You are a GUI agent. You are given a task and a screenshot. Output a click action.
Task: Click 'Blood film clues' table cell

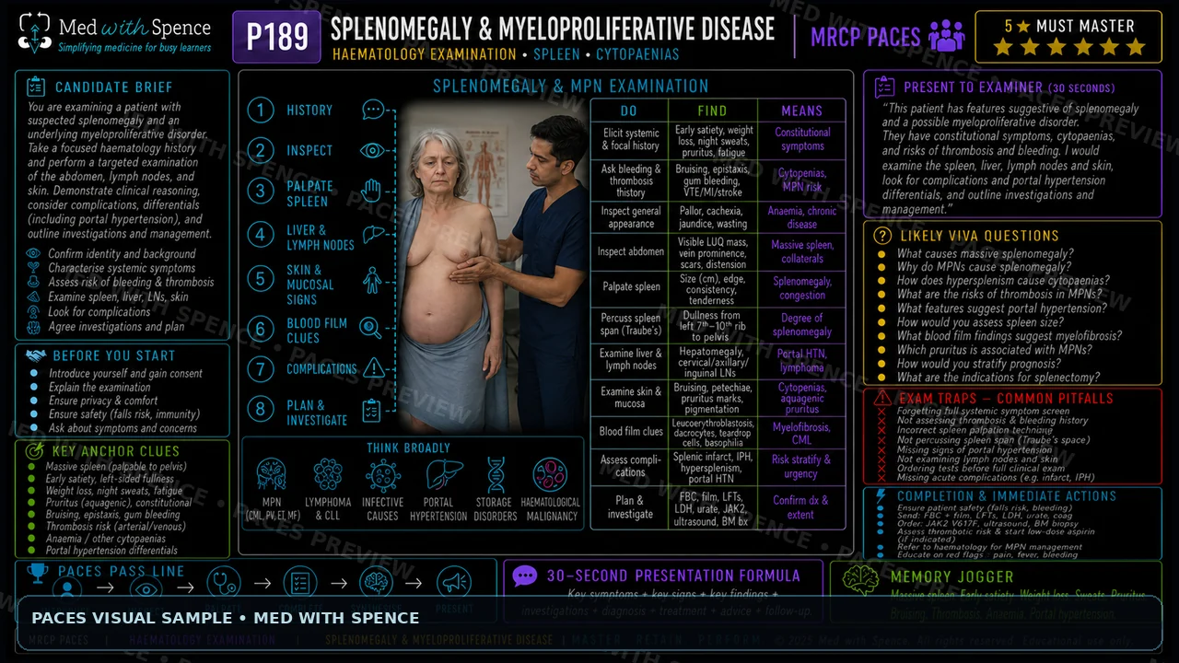pyautogui.click(x=630, y=431)
